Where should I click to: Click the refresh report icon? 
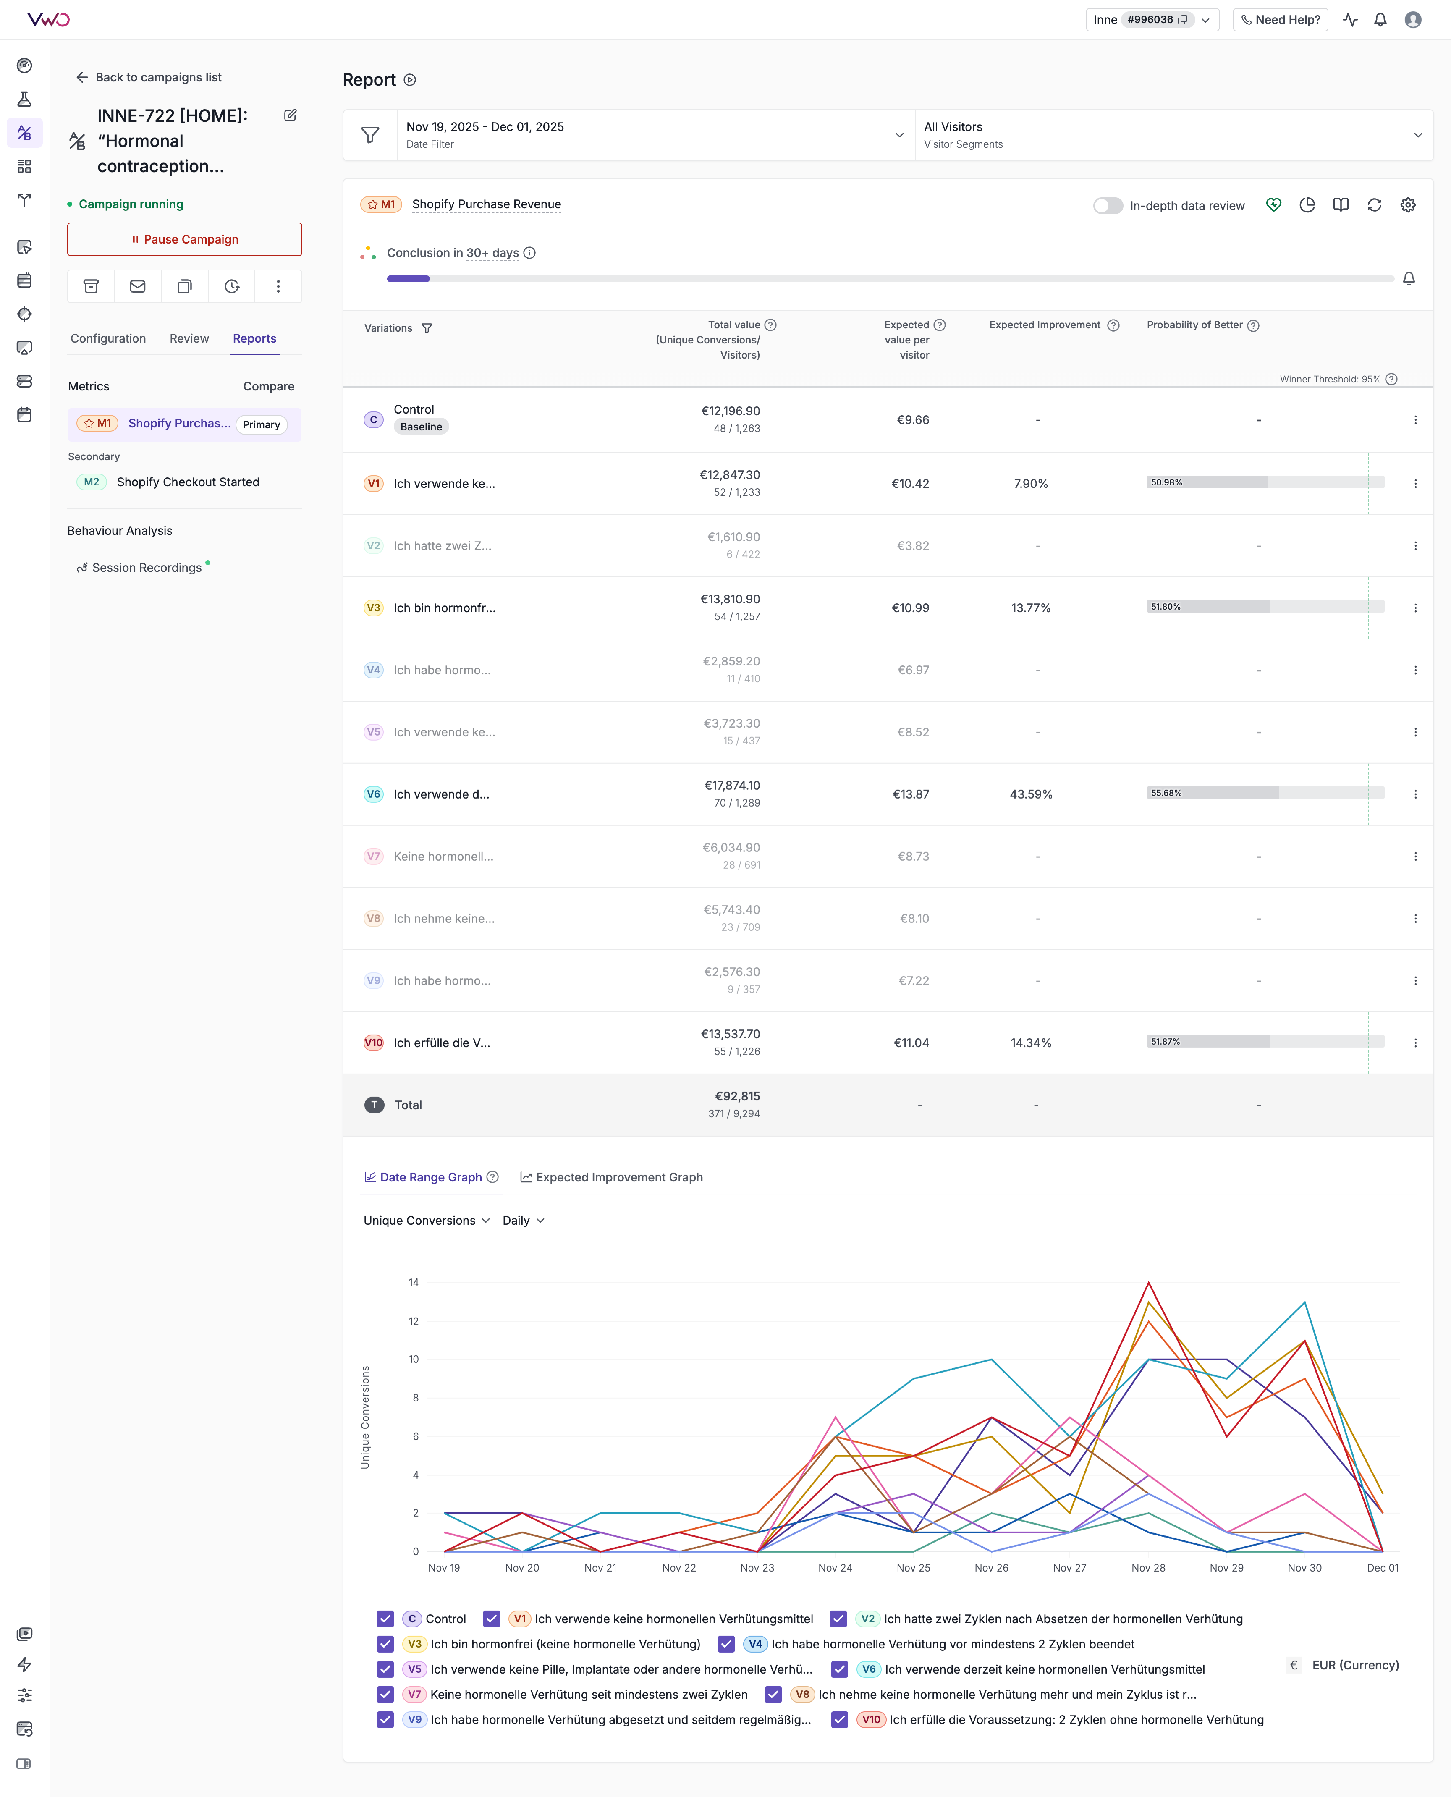tap(1374, 205)
